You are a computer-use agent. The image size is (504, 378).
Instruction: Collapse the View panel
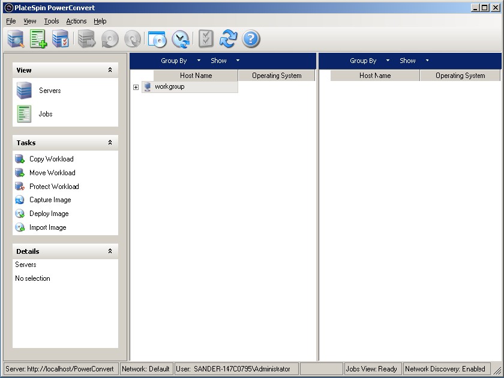[110, 70]
